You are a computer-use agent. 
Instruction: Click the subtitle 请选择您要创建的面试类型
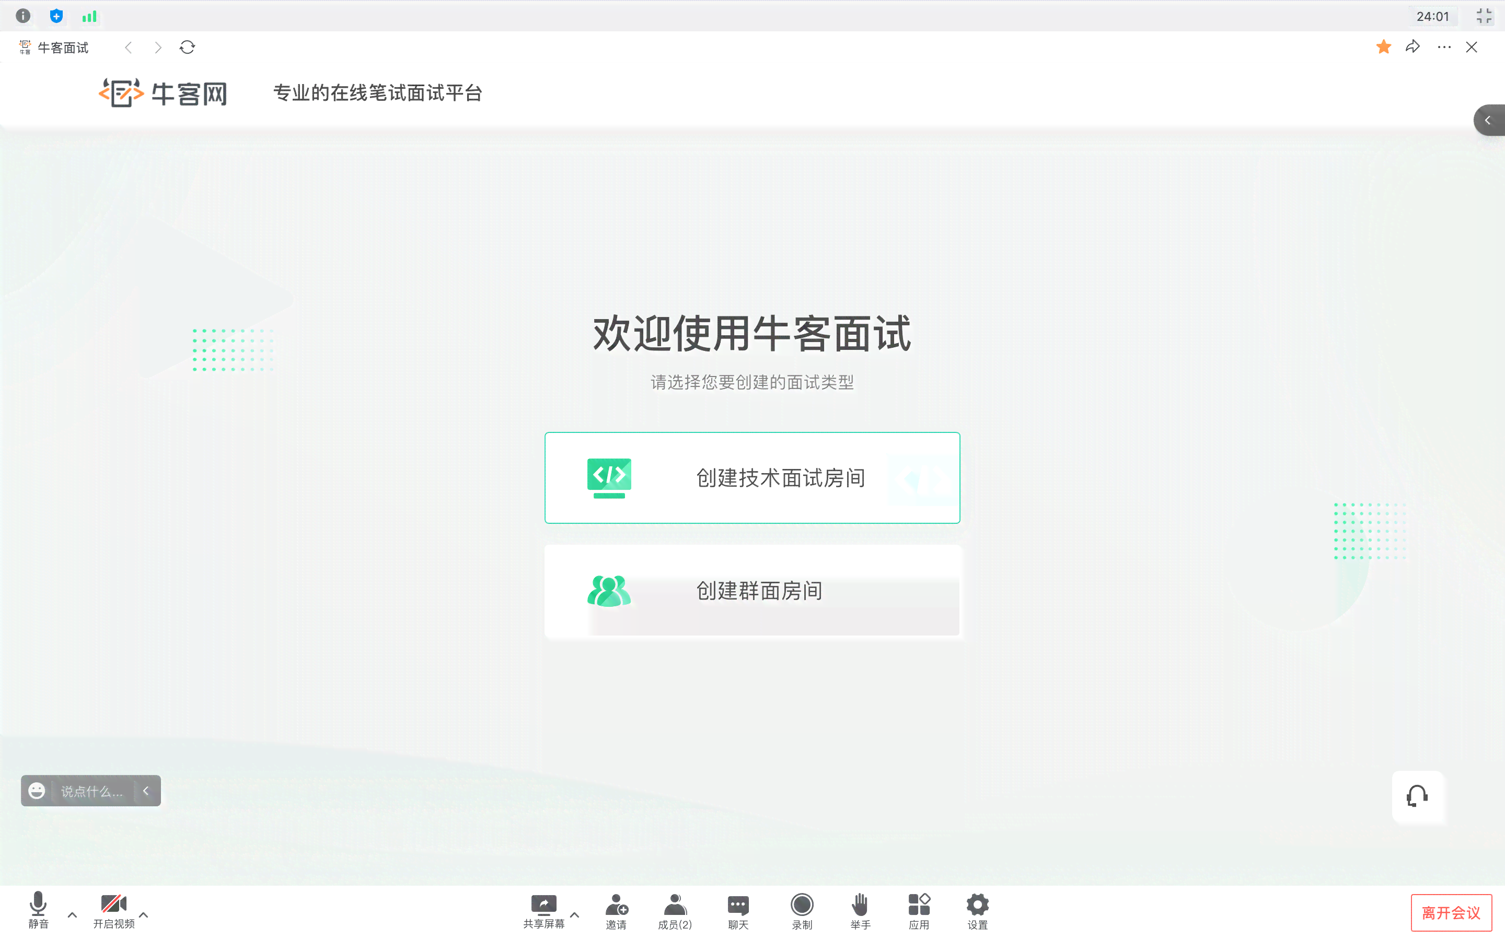(752, 382)
